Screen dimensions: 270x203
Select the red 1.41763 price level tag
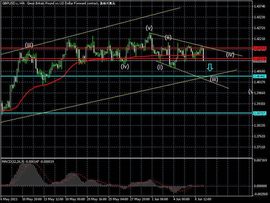pyautogui.click(x=259, y=48)
